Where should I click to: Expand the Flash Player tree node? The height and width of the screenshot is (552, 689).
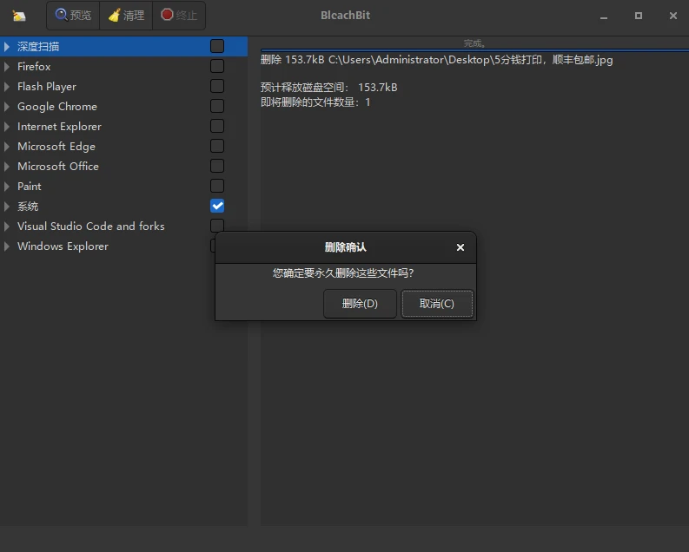tap(7, 87)
